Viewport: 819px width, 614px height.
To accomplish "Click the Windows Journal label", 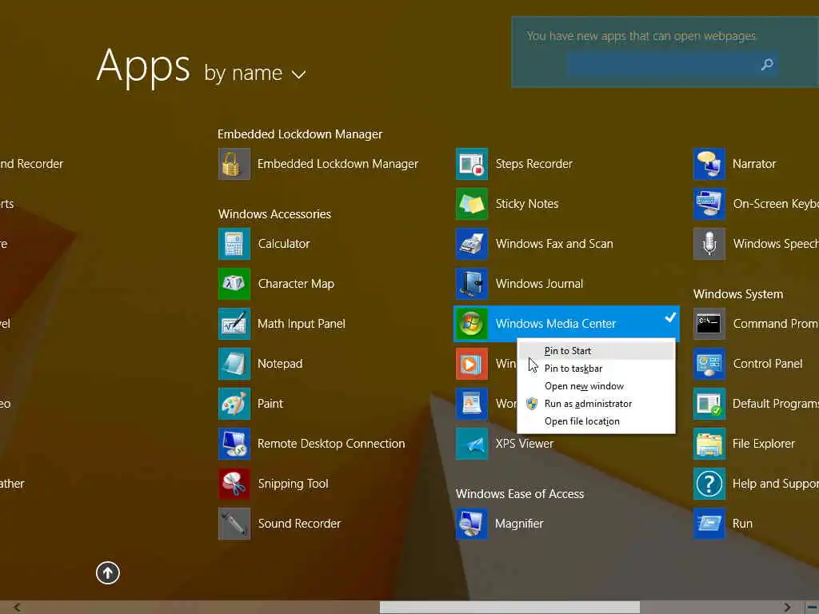I will pyautogui.click(x=540, y=284).
